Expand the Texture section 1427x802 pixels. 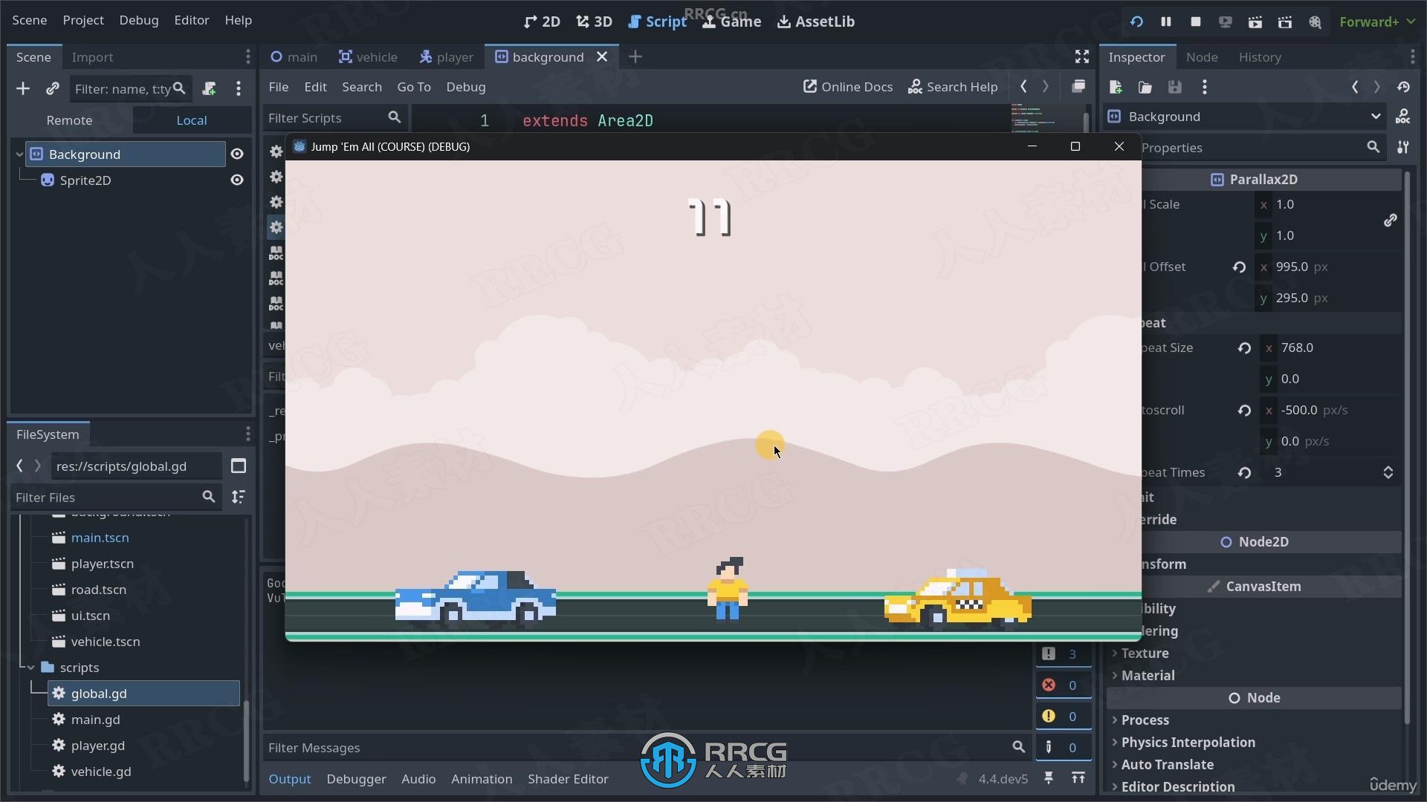(1145, 653)
